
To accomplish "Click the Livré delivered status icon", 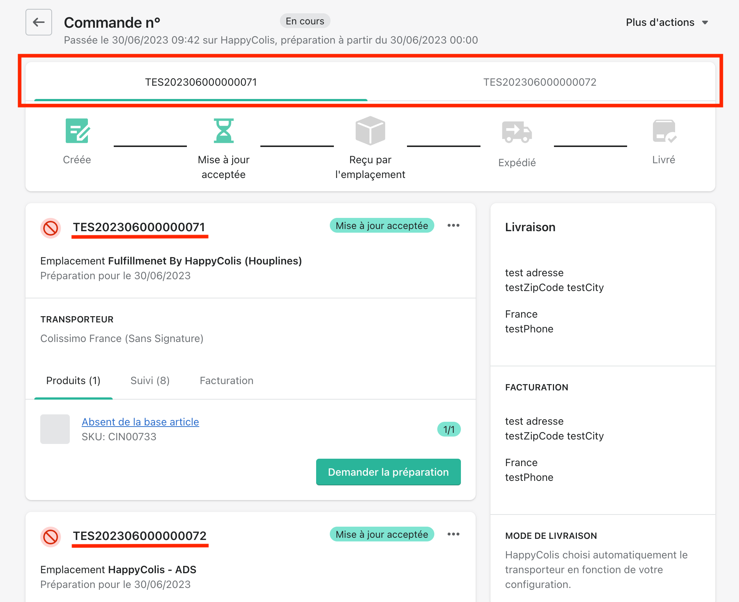I will tap(664, 131).
